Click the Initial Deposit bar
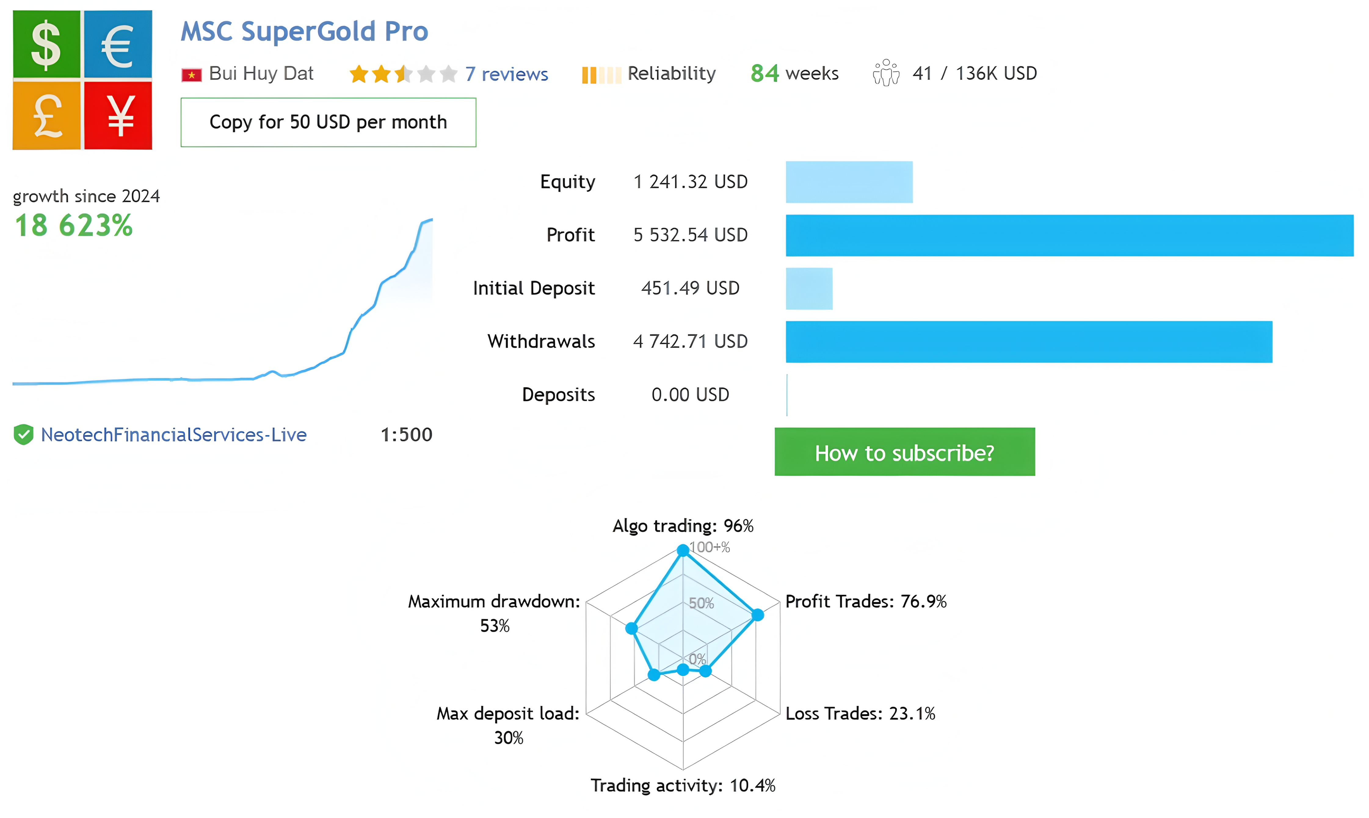The width and height of the screenshot is (1369, 818). pos(808,288)
